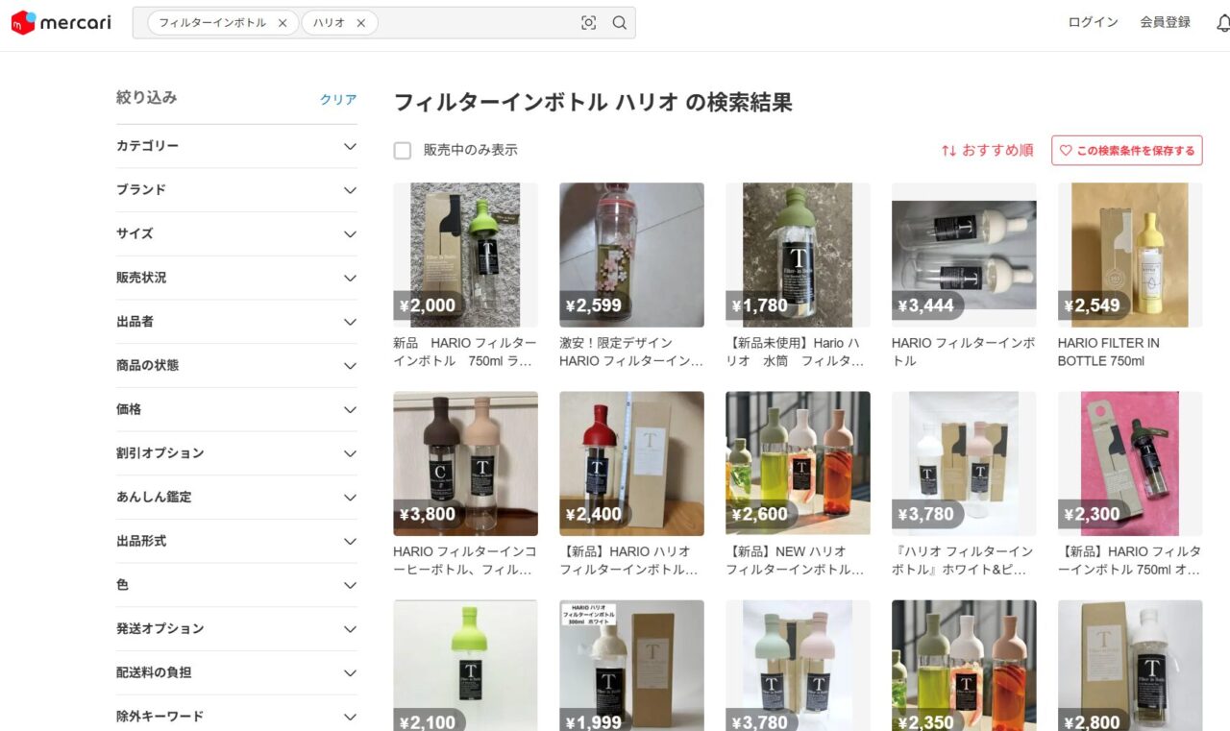Open the ¥2,300 pink background listing thumbnail
The image size is (1230, 731).
click(x=1130, y=464)
